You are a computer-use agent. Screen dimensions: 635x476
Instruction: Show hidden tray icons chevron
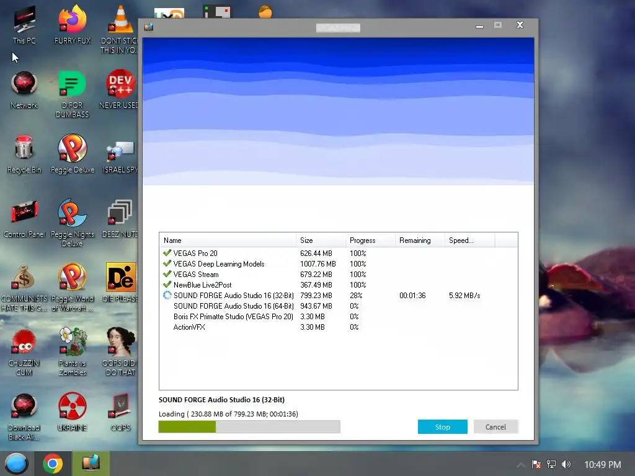pyautogui.click(x=521, y=465)
